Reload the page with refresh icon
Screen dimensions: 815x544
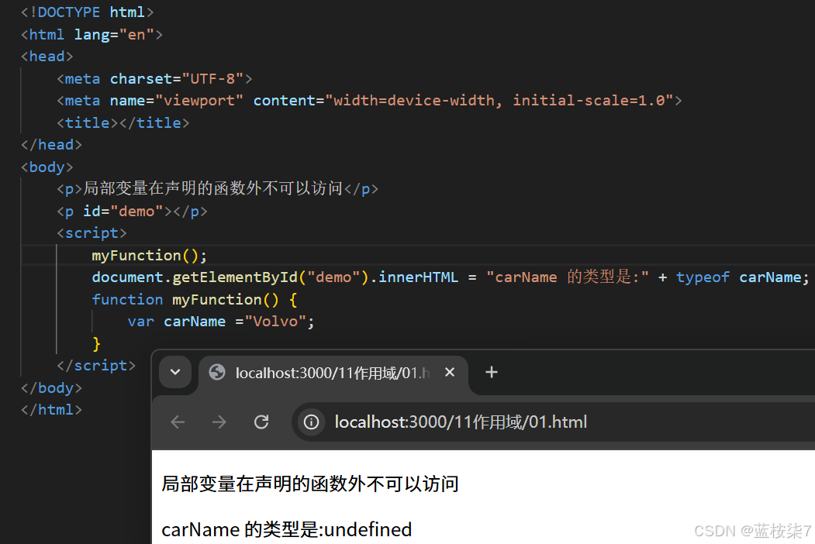[x=261, y=422]
